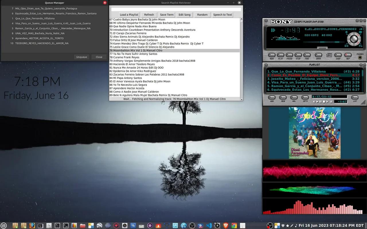The width and height of the screenshot is (367, 229).
Task: Select track 78 Curame Frank Reyes
Action: [124, 57]
